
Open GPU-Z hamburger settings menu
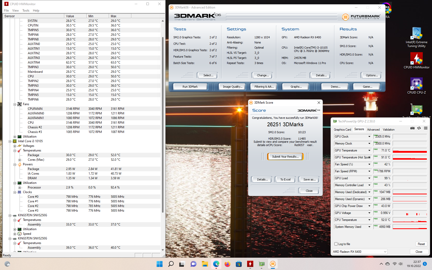426,128
